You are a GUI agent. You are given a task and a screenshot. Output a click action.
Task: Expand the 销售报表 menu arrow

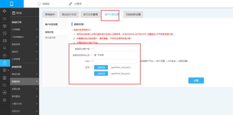pyautogui.click(x=37, y=44)
